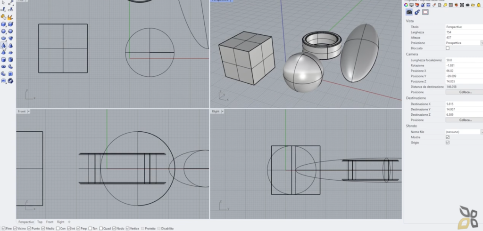This screenshot has width=483, height=231.
Task: Toggle the Int osnap checkbox
Action: (69, 229)
